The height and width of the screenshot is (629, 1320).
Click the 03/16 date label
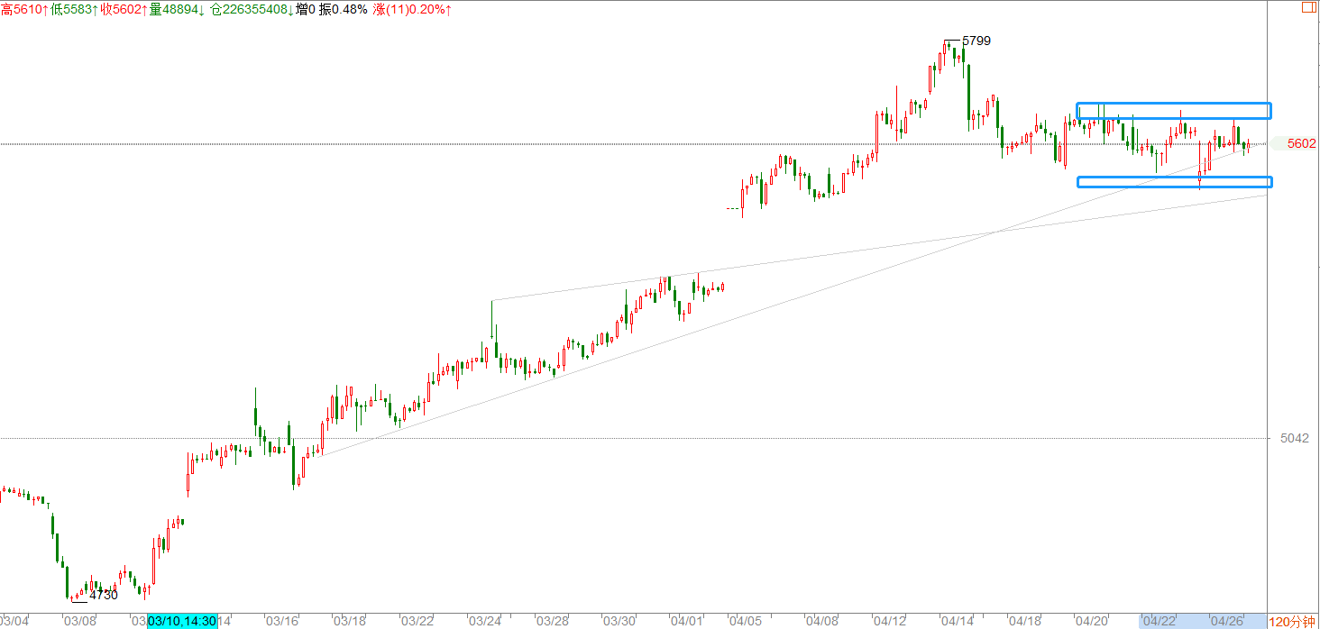pos(282,621)
